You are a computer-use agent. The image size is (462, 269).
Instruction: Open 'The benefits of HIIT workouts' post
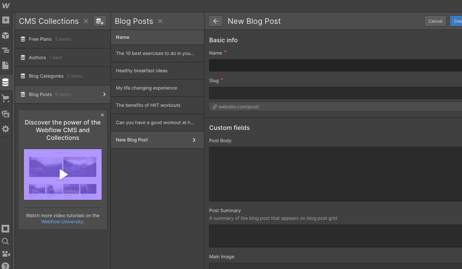click(x=157, y=105)
